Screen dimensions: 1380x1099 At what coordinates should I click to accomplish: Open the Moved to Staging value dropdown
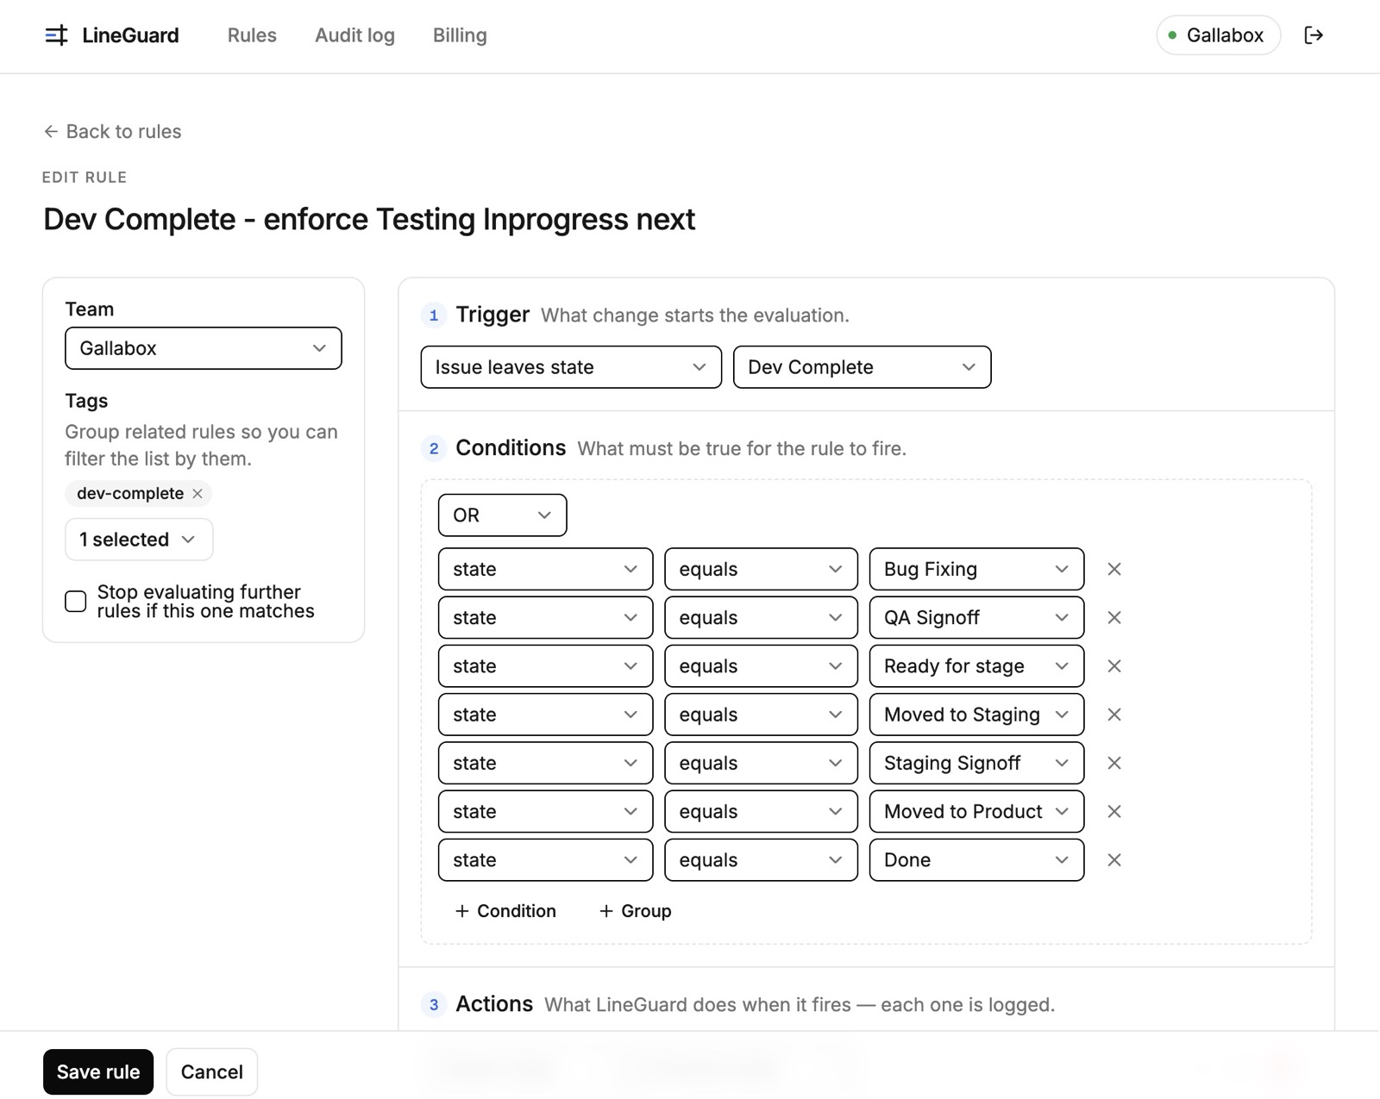coord(977,715)
